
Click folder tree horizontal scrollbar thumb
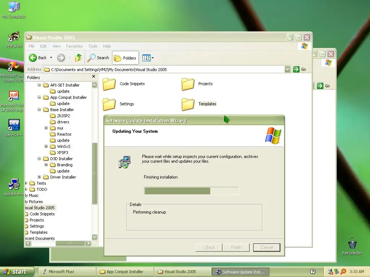click(x=70, y=243)
